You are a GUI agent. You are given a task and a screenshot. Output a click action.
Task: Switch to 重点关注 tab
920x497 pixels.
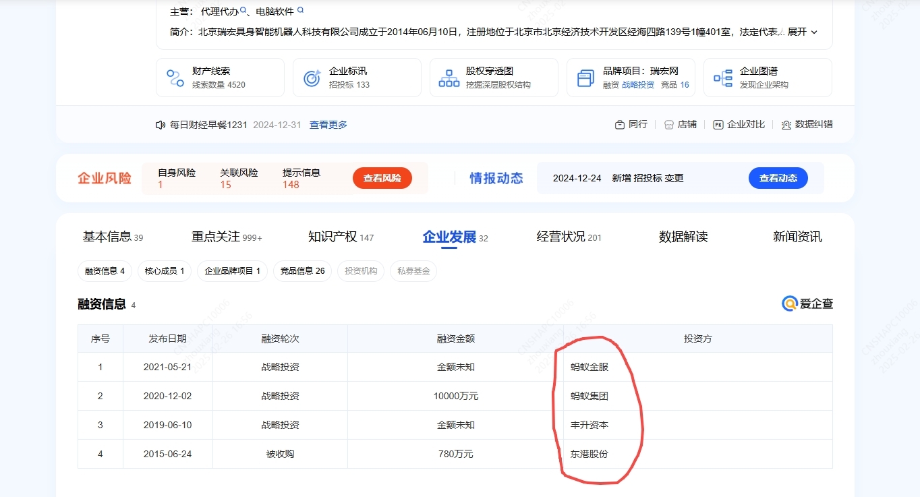[227, 237]
